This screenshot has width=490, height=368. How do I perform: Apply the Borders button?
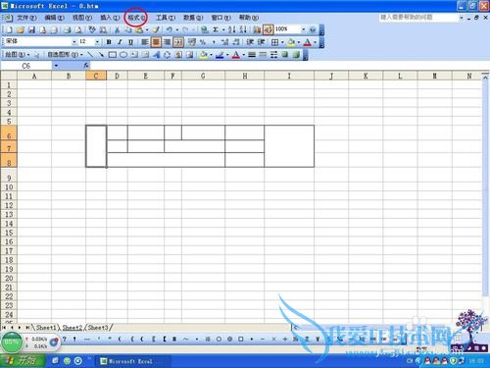tap(275, 42)
